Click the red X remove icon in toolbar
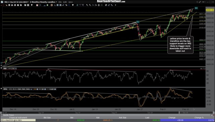 1,5
